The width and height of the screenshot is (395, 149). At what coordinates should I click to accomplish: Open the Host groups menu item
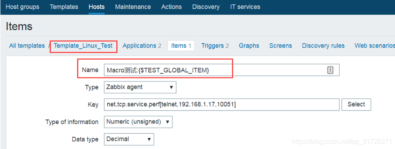[x=23, y=7]
